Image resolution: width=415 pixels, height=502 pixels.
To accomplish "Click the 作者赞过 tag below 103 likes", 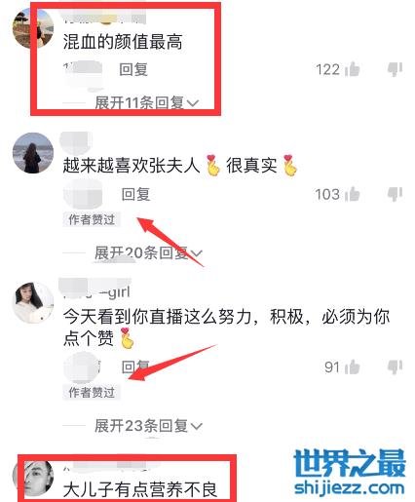I will 92,219.
